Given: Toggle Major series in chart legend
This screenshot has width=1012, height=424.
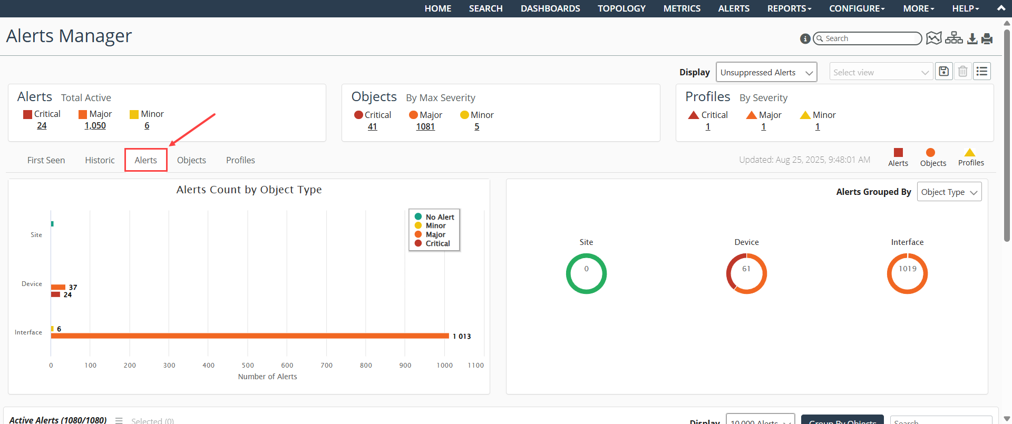Looking at the screenshot, I should [x=435, y=234].
